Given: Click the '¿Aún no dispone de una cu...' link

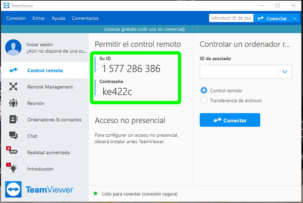Looking at the screenshot, I should tap(56, 51).
